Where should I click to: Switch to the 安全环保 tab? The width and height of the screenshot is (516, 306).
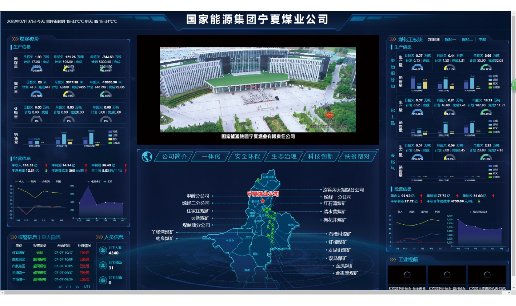point(247,156)
